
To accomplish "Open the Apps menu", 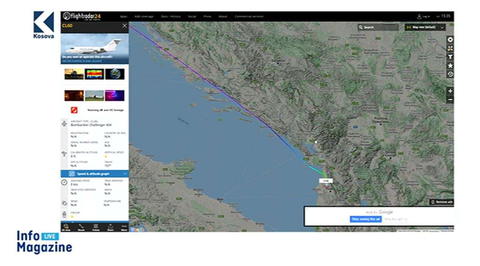I will coord(124,17).
